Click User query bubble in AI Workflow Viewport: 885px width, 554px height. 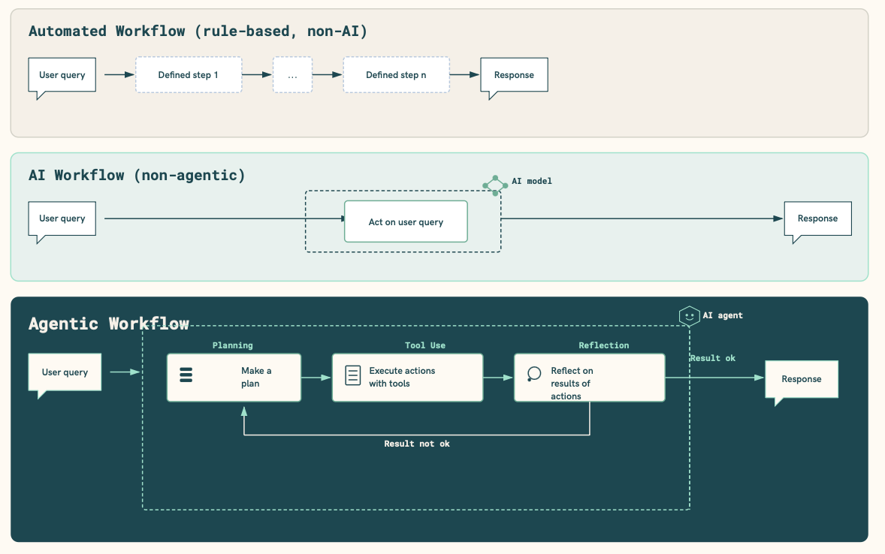coord(62,222)
